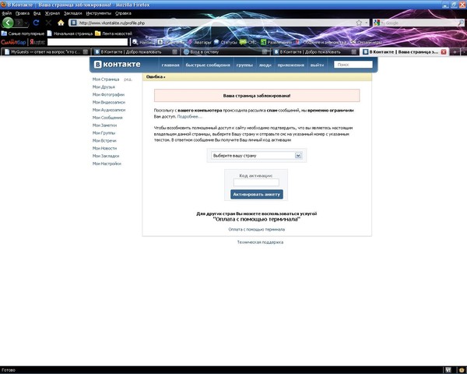Open the Файл menu

pos(7,13)
